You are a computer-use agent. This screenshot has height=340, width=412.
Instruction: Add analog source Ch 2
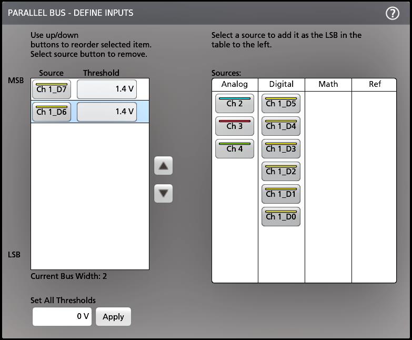point(235,104)
